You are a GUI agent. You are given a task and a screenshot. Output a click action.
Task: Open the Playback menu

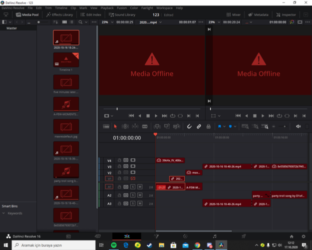point(107,8)
